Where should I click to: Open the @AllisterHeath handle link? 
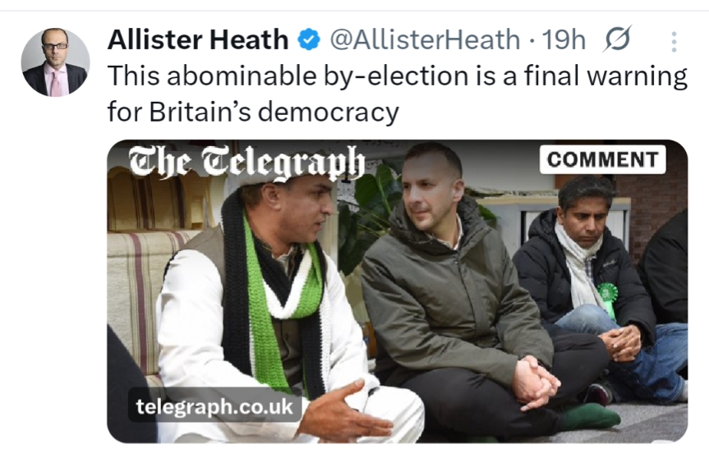[424, 39]
